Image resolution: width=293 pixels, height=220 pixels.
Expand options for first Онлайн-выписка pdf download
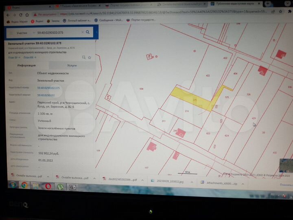coord(48,176)
